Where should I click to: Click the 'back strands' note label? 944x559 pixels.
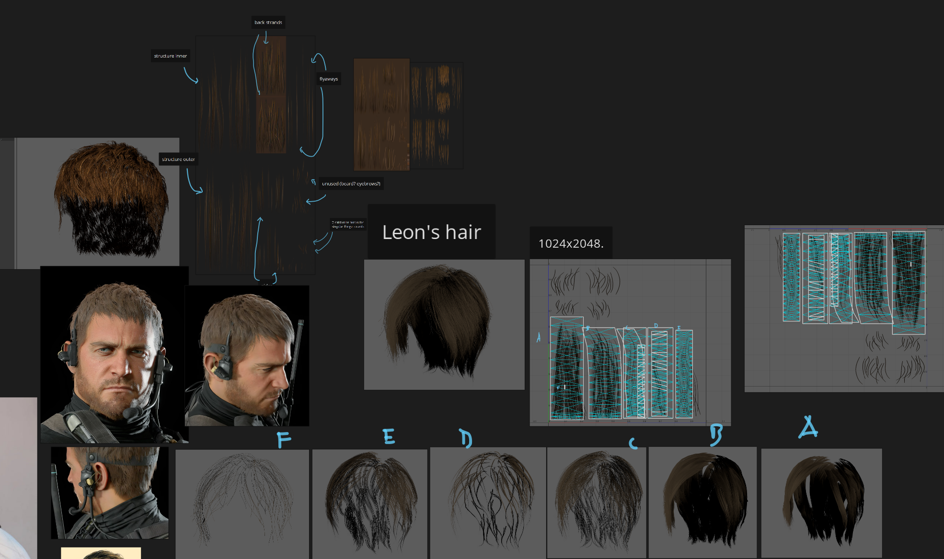pyautogui.click(x=268, y=23)
